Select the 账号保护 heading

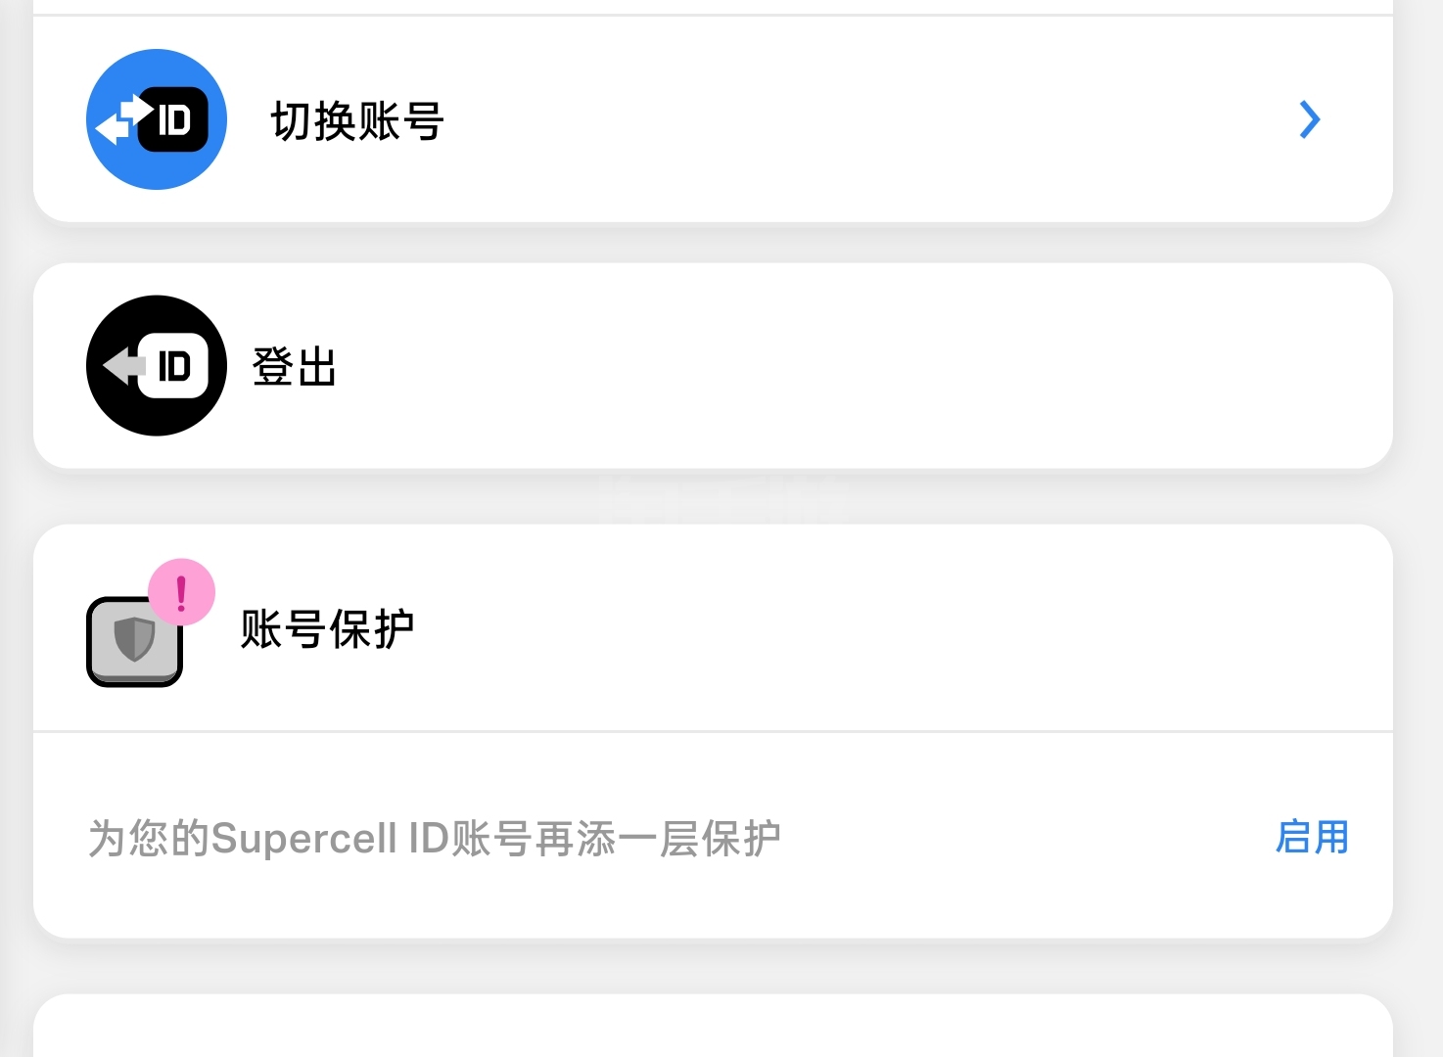pos(328,628)
